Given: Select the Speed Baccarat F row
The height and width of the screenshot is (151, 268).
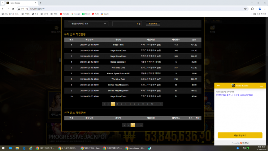Looking at the screenshot, I should (133, 62).
